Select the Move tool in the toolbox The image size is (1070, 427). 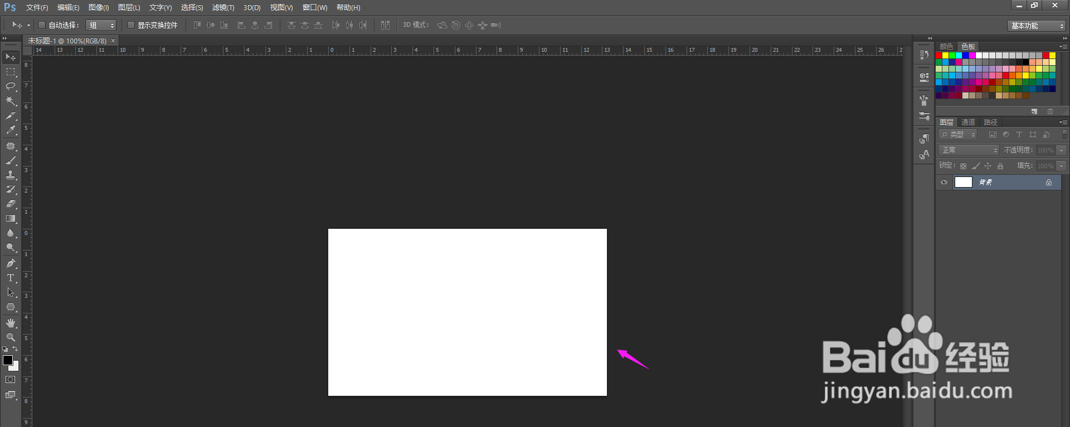(11, 57)
